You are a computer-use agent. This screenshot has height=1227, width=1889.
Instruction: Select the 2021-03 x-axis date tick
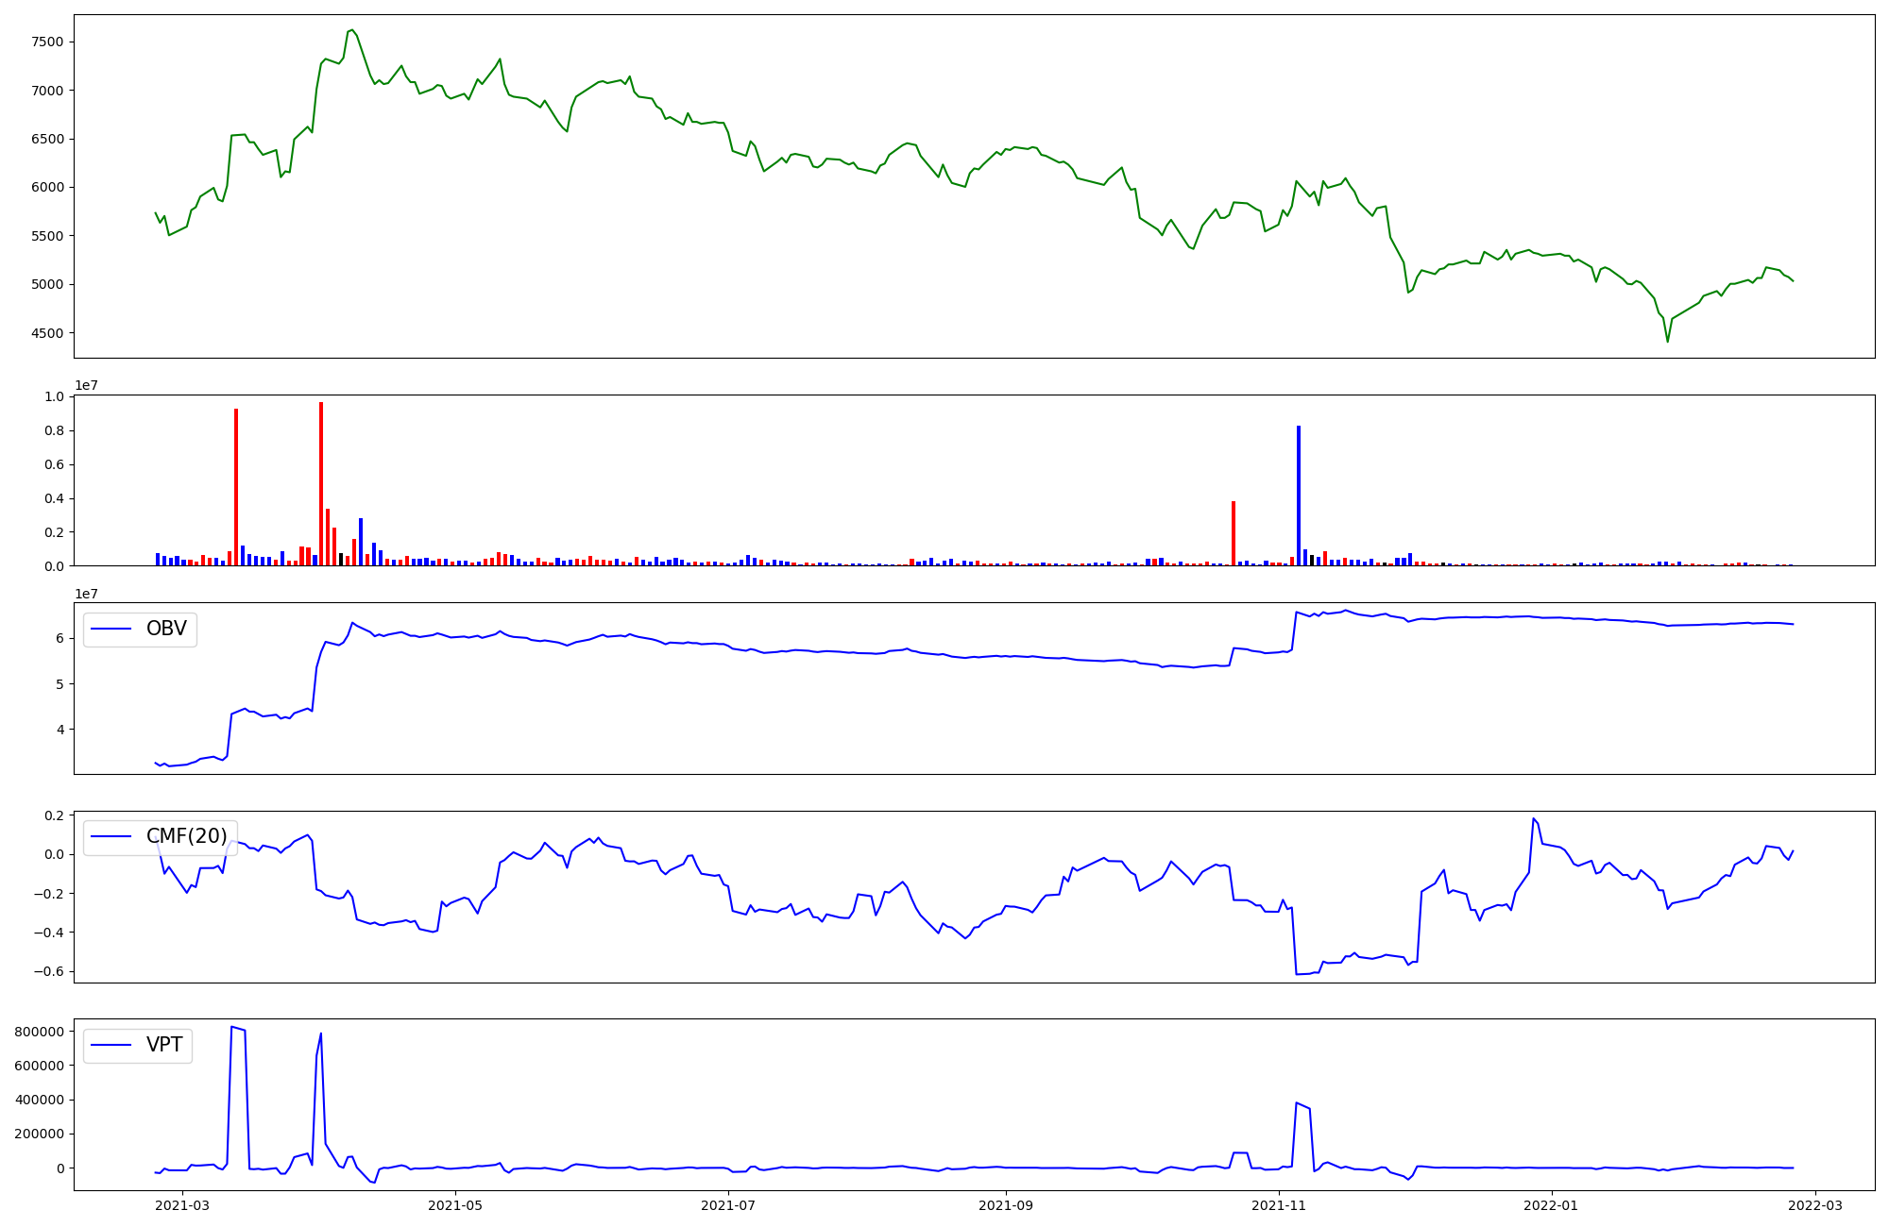(x=182, y=1205)
